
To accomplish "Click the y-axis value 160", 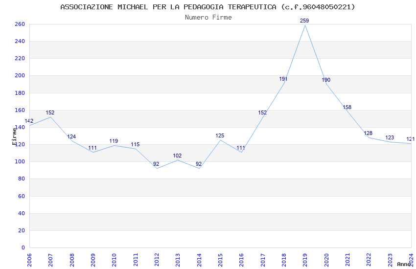I will [20, 110].
